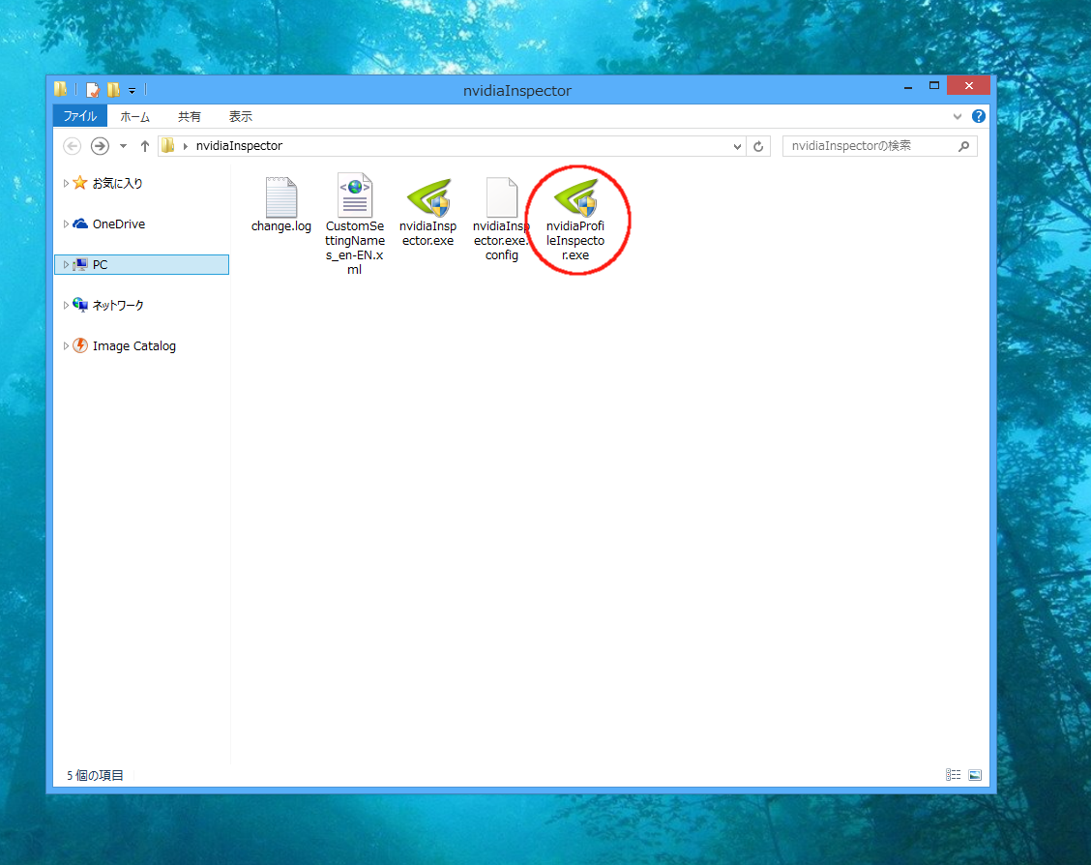
Task: Expand the ribbon with the chevron
Action: pyautogui.click(x=958, y=116)
